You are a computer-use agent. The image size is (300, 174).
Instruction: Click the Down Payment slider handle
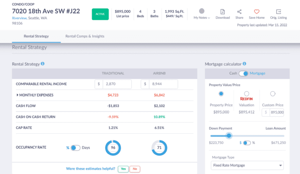point(229,136)
